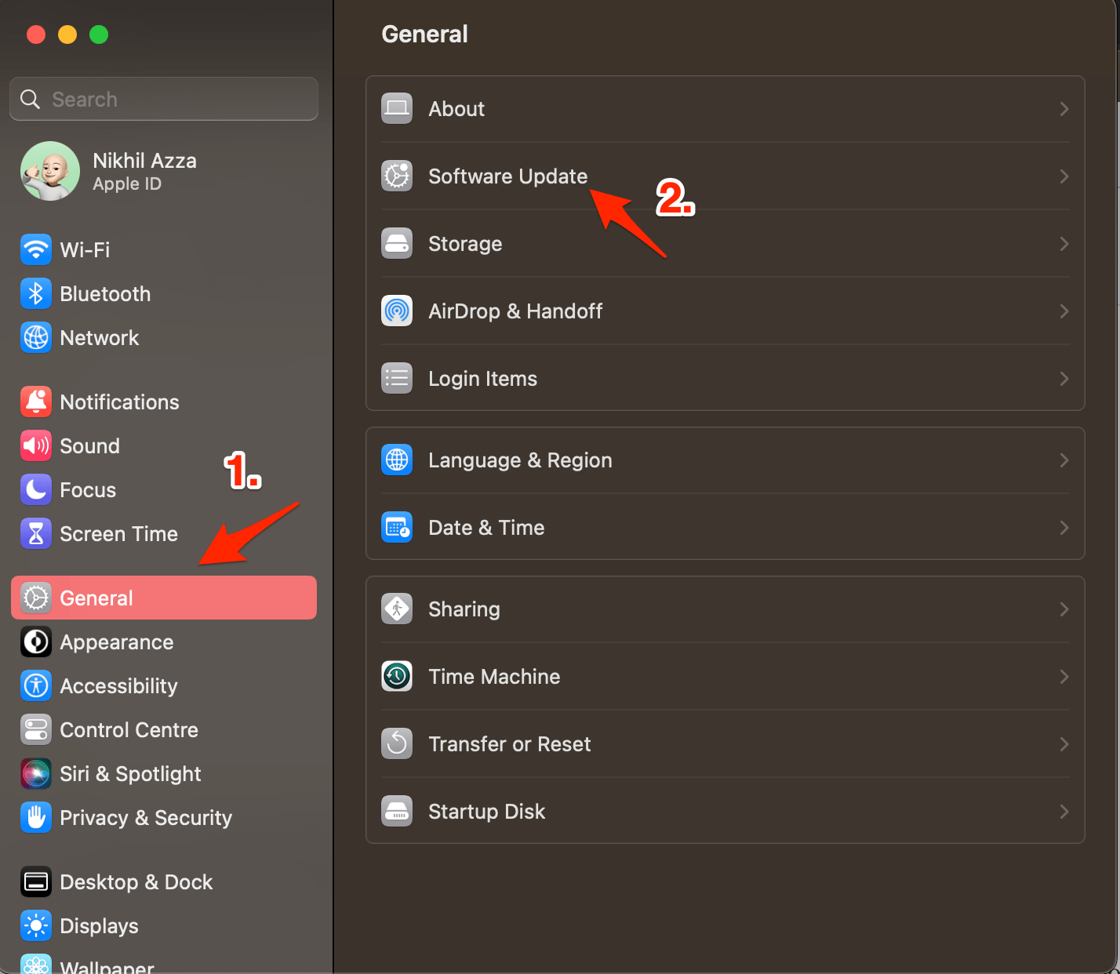
Task: Expand the About row chevron
Action: [x=1064, y=109]
